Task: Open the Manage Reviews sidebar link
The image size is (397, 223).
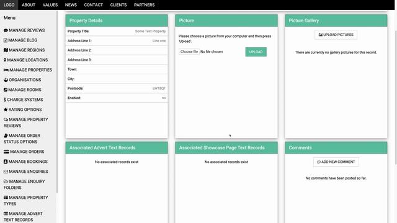Action: coord(27,30)
